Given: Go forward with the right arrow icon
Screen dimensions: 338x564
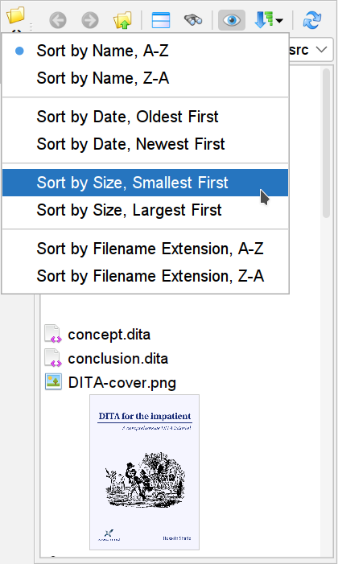Looking at the screenshot, I should click(90, 20).
